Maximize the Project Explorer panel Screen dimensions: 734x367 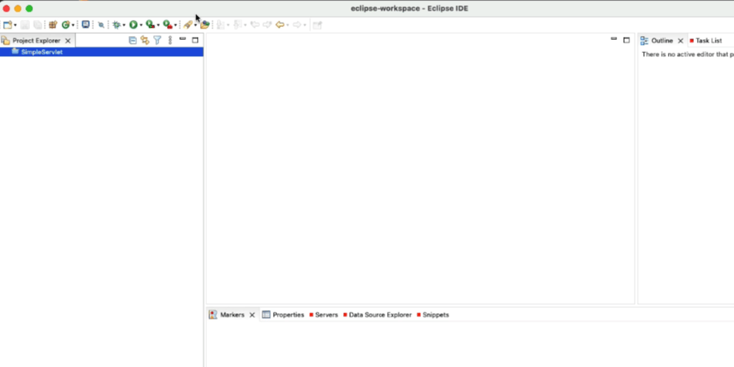tap(195, 40)
